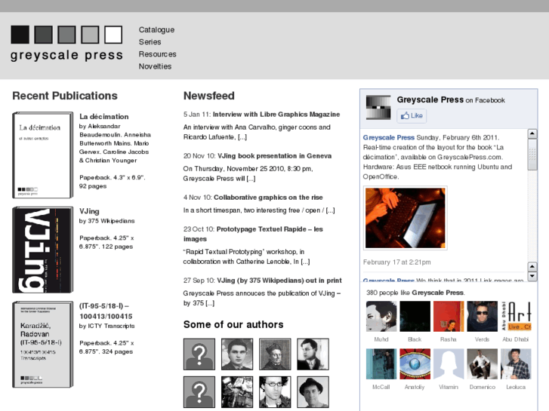Open Vitamin's default silhouette profile picture

pyautogui.click(x=449, y=363)
